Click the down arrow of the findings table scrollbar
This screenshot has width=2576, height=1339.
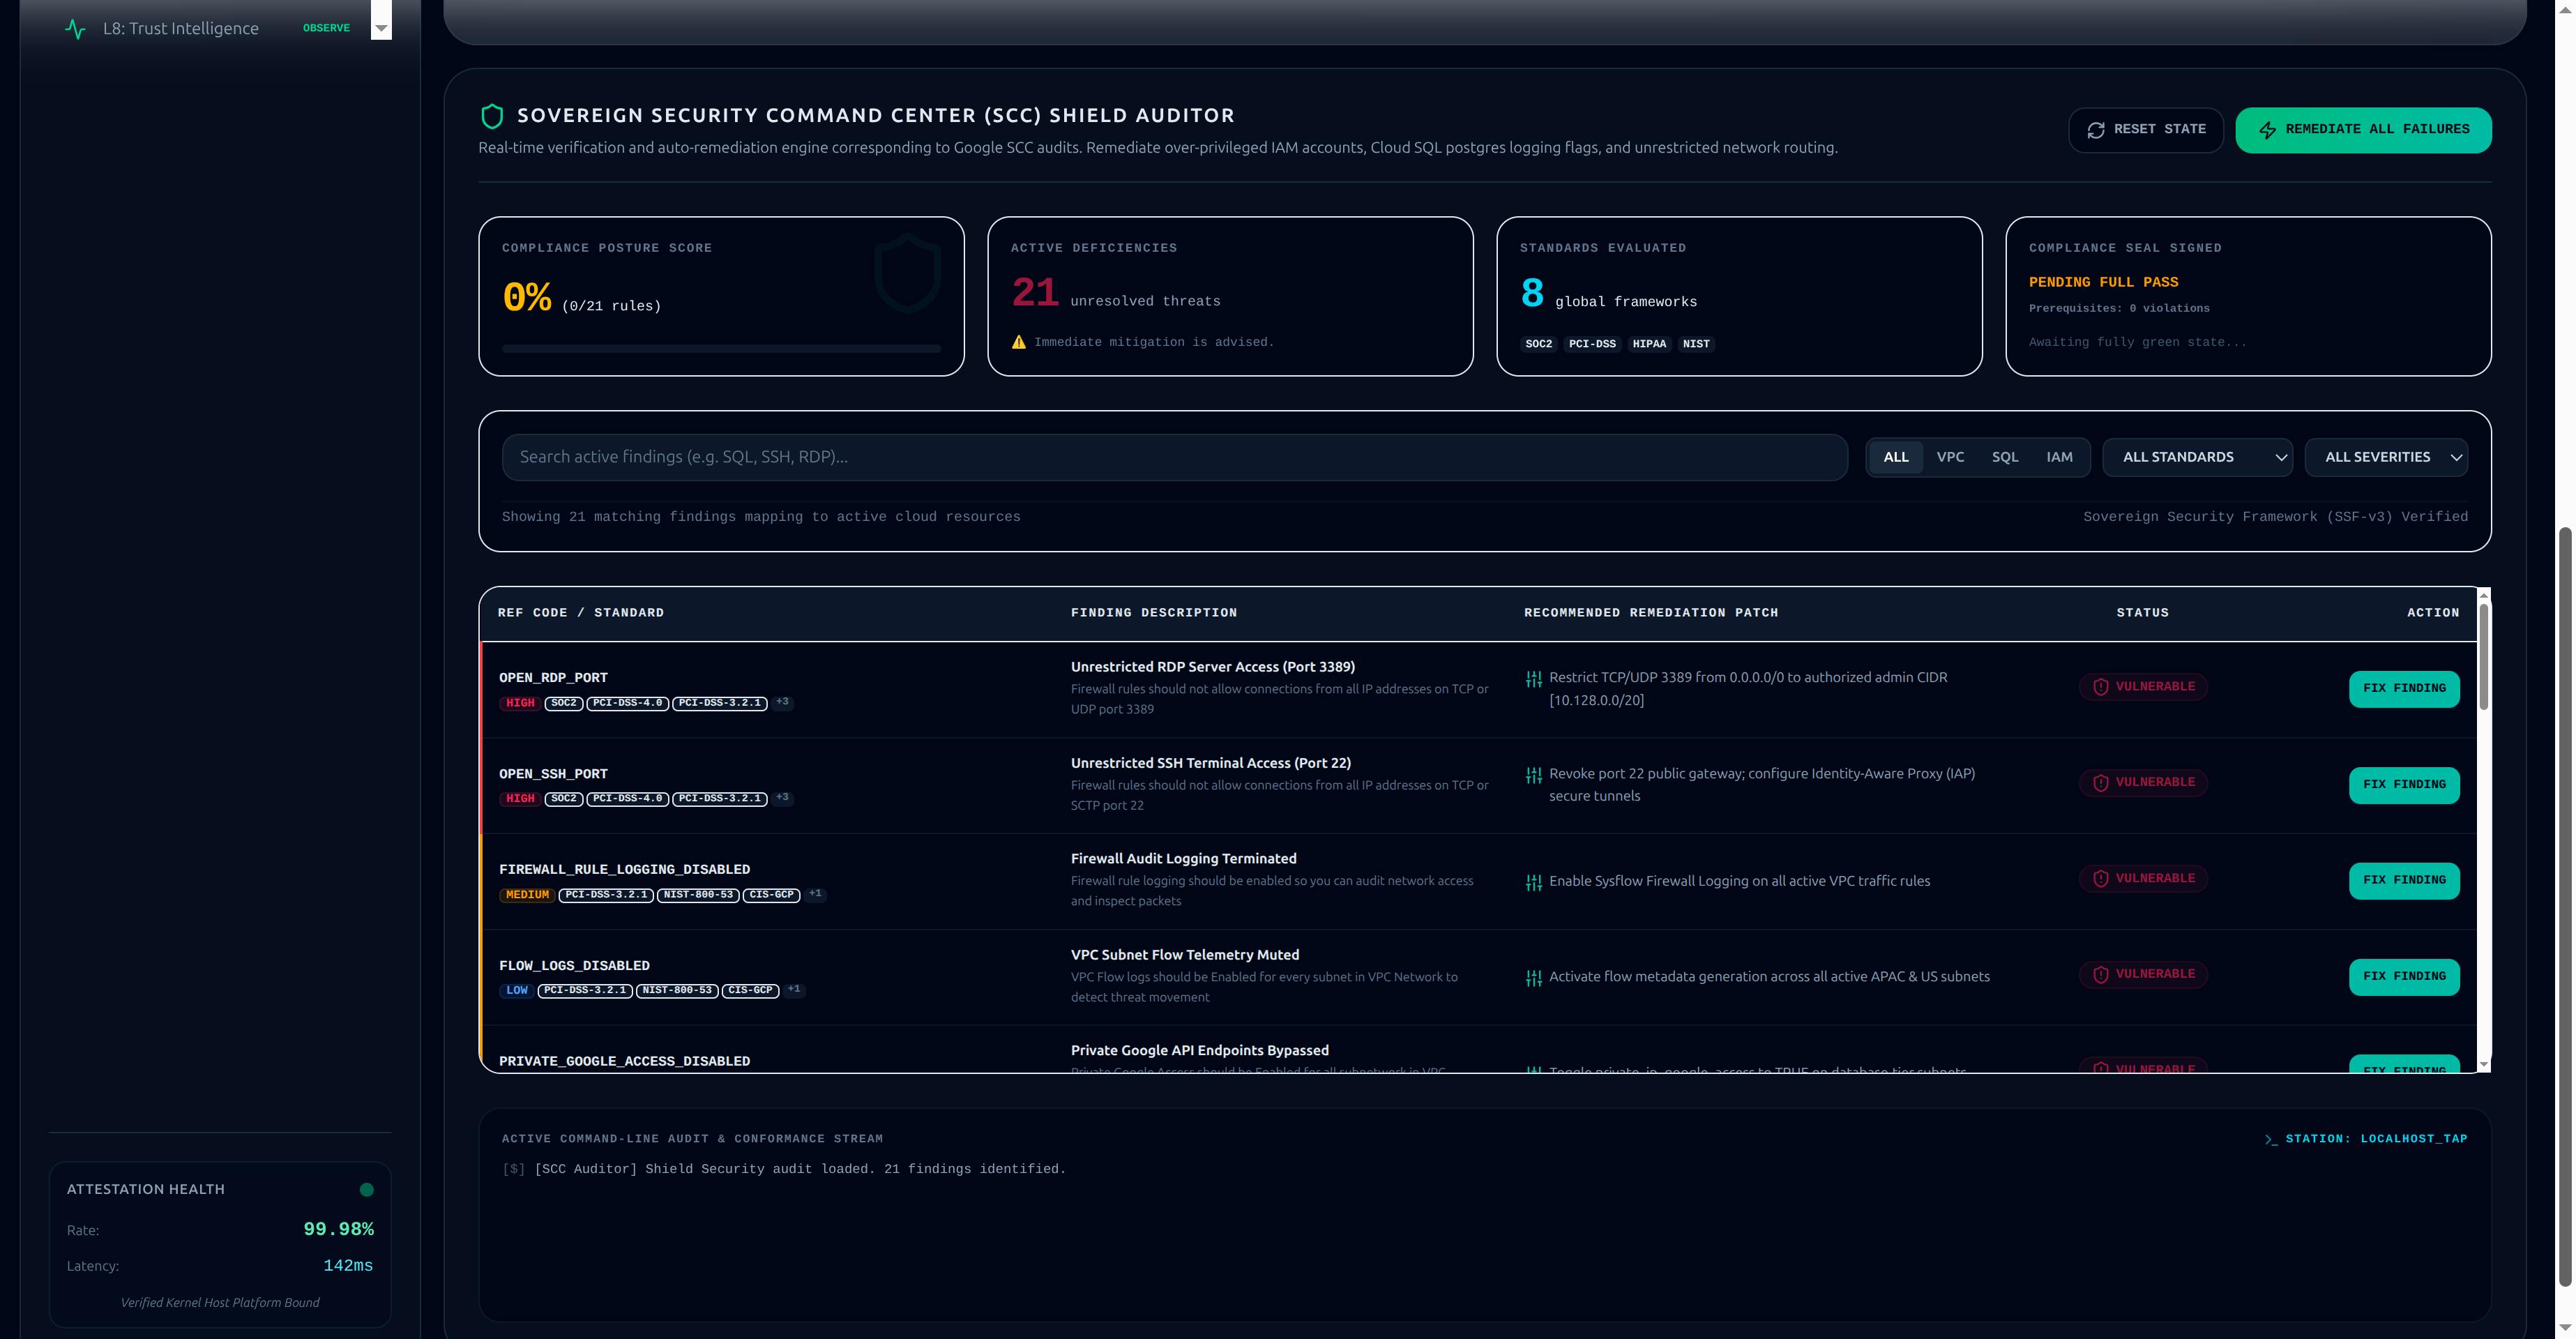[x=2484, y=1064]
